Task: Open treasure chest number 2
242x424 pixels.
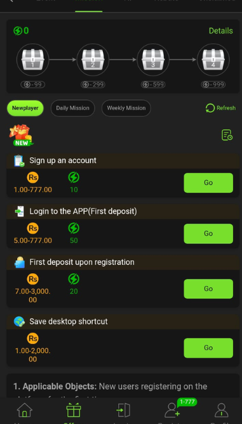Action: point(93,60)
